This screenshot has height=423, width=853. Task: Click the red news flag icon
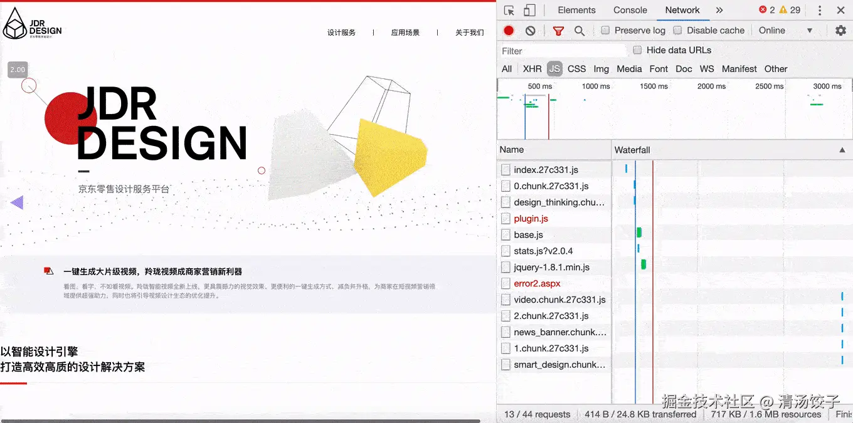(49, 271)
